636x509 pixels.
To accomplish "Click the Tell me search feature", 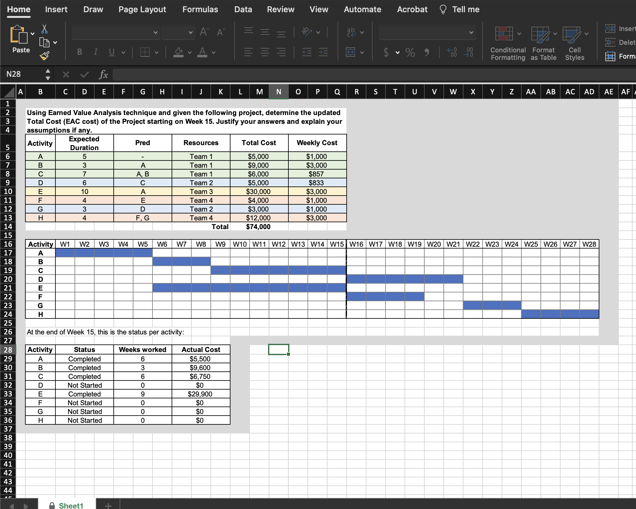I will pos(459,9).
